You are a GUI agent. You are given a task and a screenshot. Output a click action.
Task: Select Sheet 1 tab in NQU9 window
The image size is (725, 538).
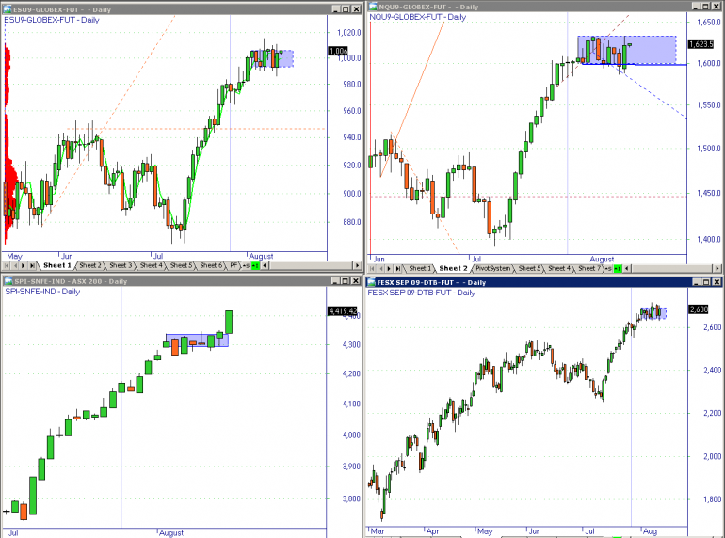[420, 268]
